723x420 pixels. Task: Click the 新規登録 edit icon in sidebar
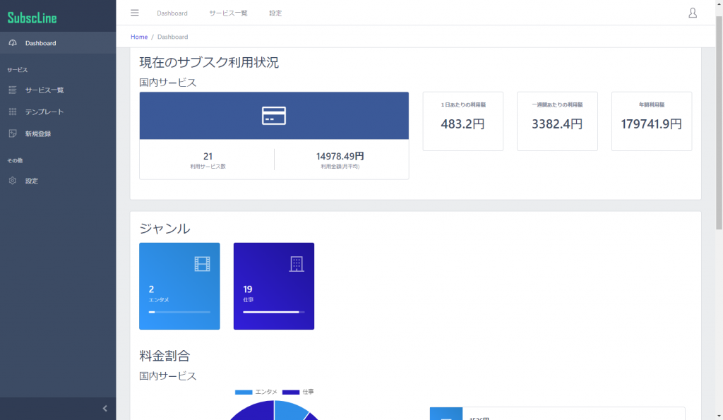click(13, 133)
